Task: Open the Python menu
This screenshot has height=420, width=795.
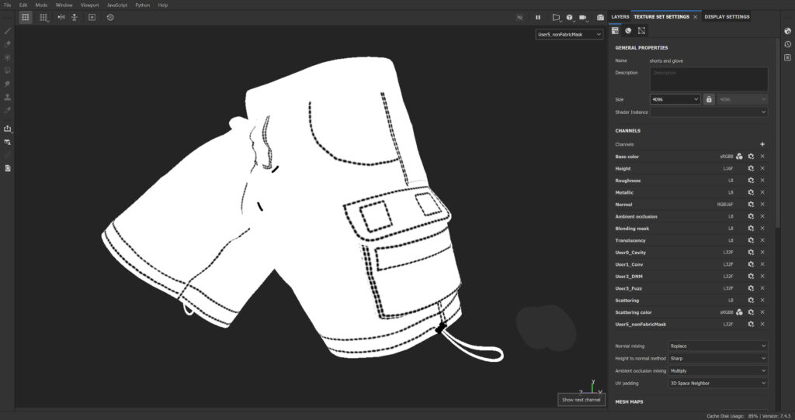Action: point(143,5)
